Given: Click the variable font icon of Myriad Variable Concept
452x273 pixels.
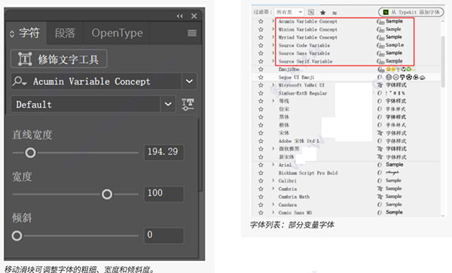Looking at the screenshot, I should (x=380, y=37).
